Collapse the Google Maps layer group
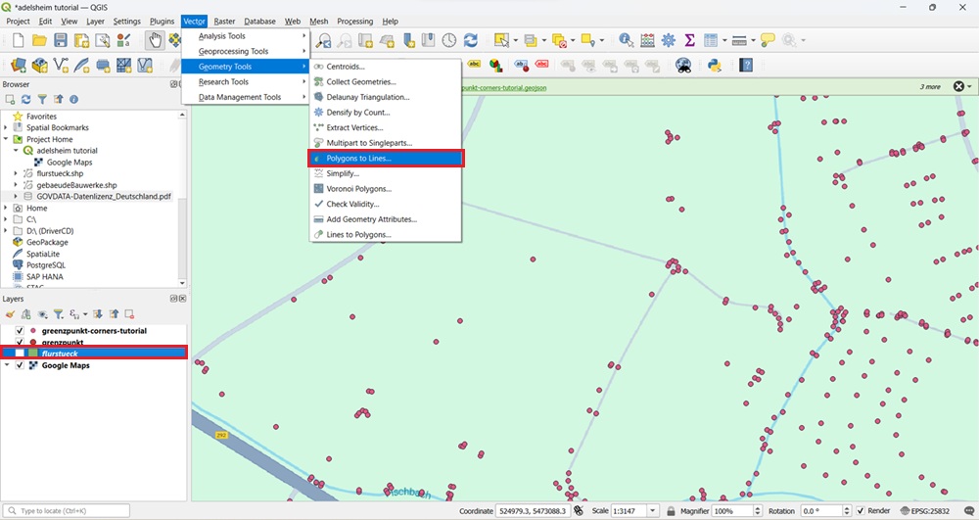979x520 pixels. coord(8,365)
